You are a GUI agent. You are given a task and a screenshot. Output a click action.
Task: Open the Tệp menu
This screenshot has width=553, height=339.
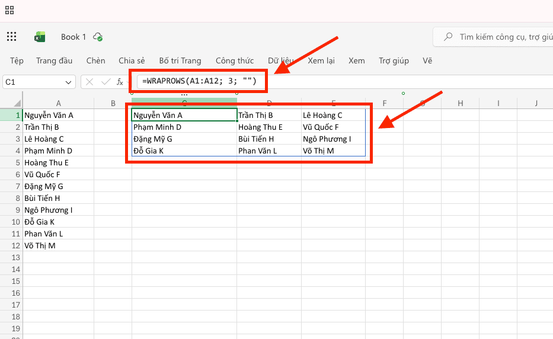tap(17, 60)
